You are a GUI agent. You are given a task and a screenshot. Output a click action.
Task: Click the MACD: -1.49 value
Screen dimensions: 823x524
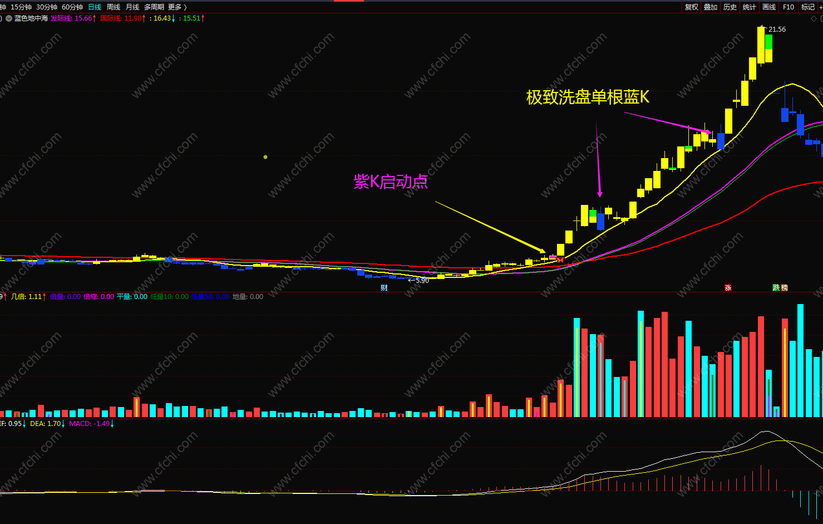click(x=92, y=424)
